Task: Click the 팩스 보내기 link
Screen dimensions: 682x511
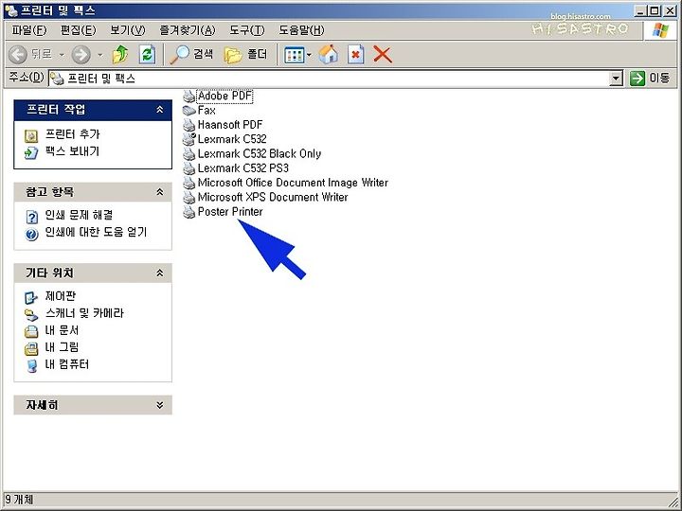Action: (73, 151)
